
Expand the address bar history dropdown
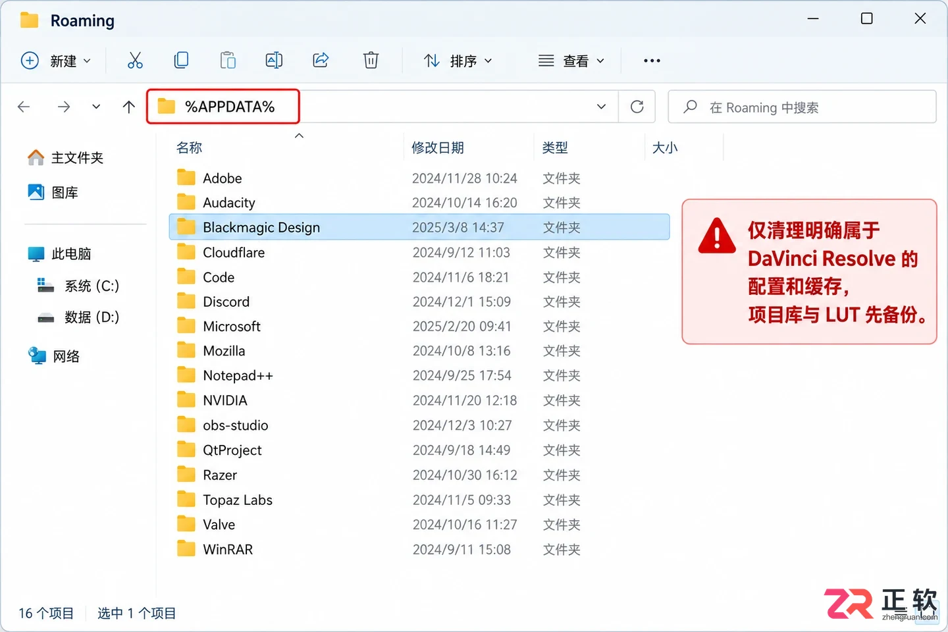pyautogui.click(x=601, y=107)
